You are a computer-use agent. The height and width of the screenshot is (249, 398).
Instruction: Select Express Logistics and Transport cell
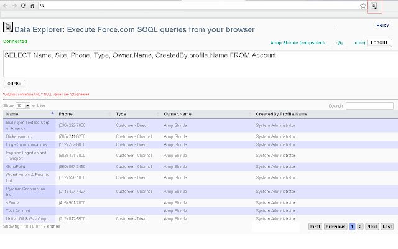click(x=29, y=156)
